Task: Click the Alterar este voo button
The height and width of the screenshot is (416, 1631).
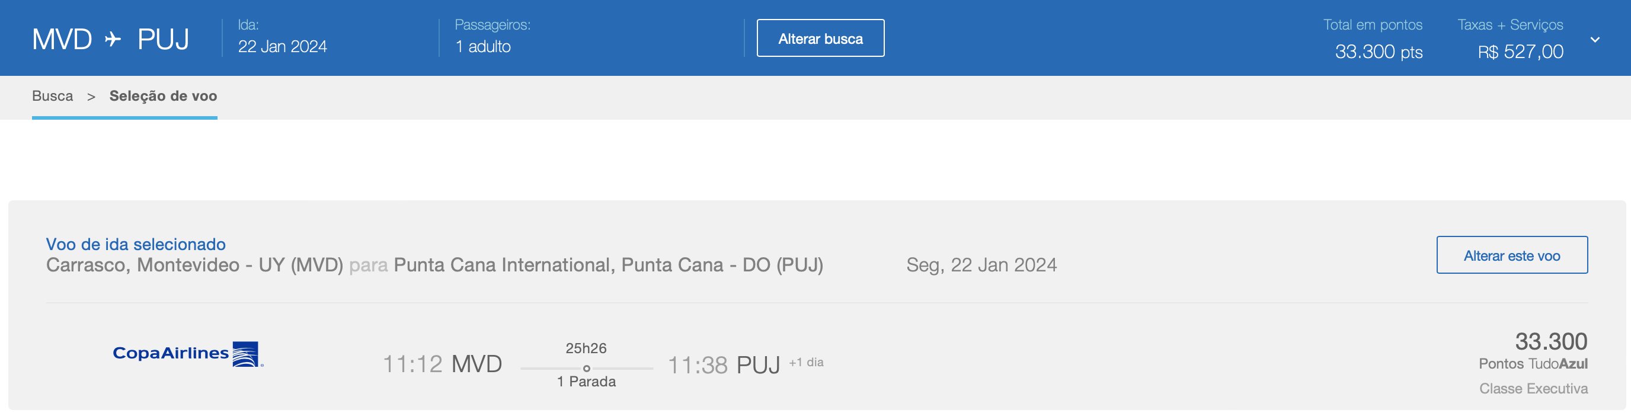Action: pyautogui.click(x=1511, y=255)
